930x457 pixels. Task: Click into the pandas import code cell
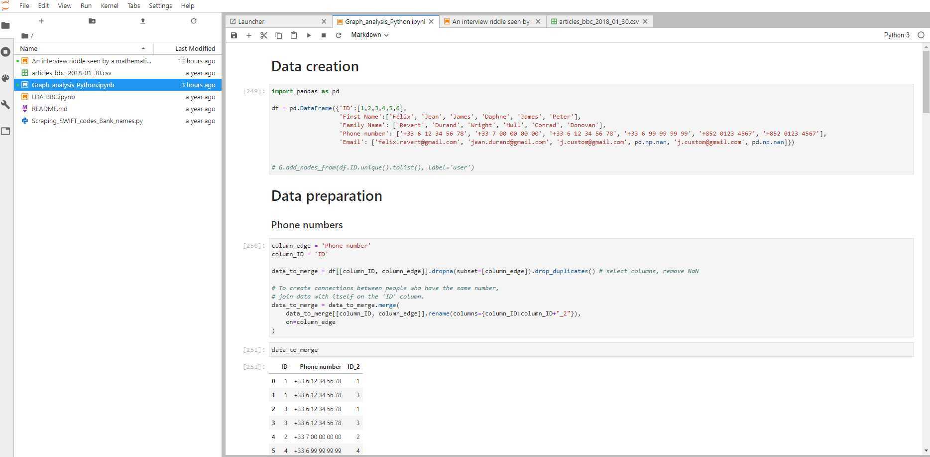[591, 129]
